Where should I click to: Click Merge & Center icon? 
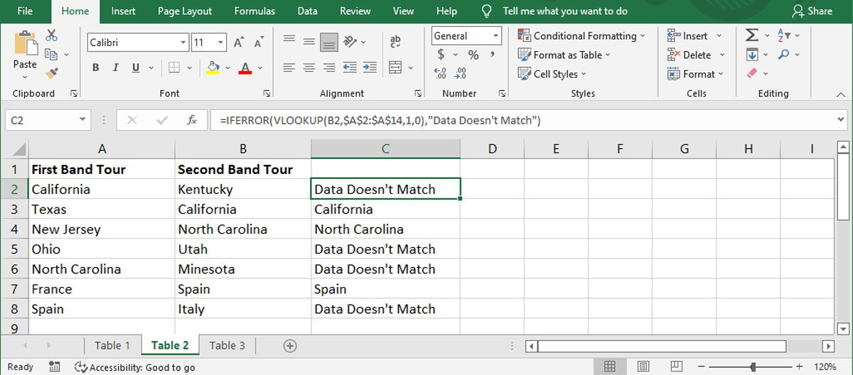tap(396, 68)
